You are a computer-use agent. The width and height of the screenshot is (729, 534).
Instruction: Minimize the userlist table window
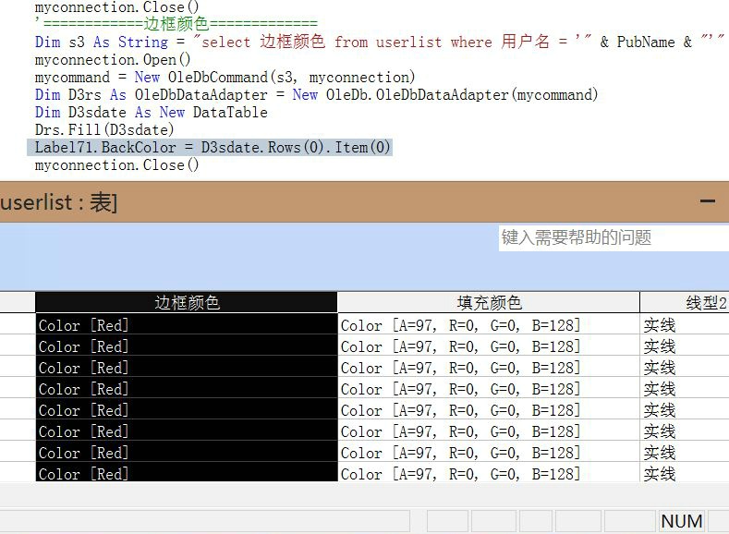[707, 201]
